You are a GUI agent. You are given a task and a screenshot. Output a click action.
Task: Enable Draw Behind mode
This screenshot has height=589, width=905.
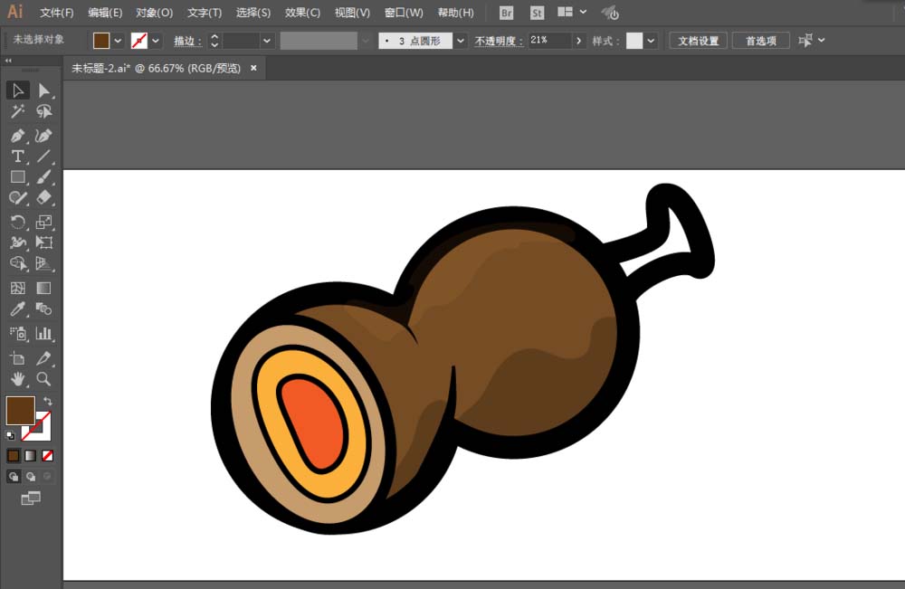31,477
